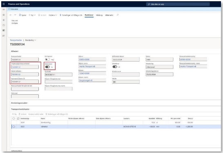Viewport: 223px width, 153px height.
Task: Collapse the Transportsedelrader section
Action: pyautogui.click(x=20, y=109)
